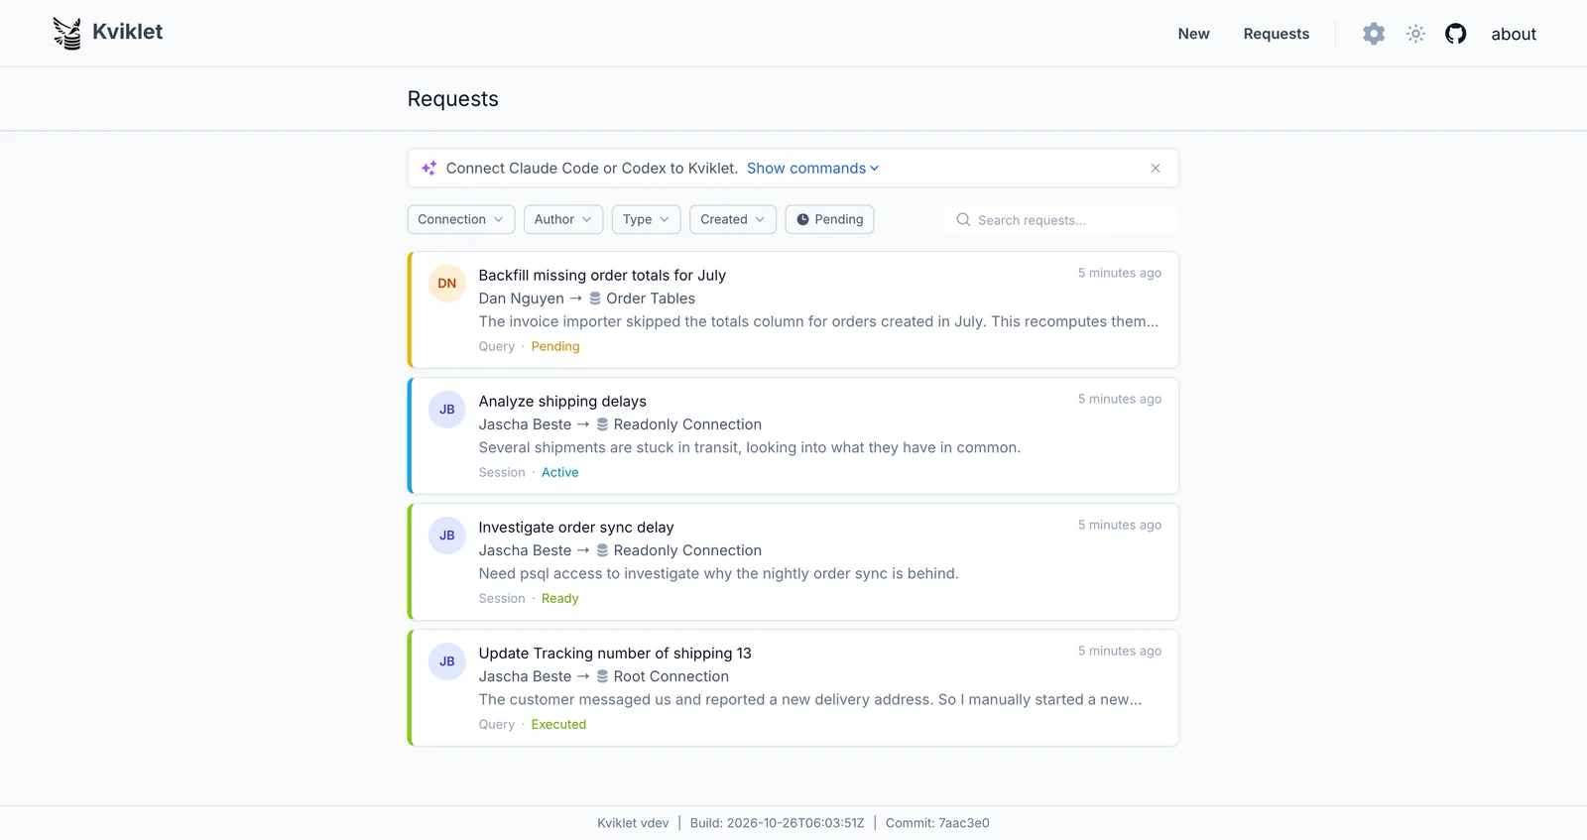Open the Connection filter dropdown

461,220
